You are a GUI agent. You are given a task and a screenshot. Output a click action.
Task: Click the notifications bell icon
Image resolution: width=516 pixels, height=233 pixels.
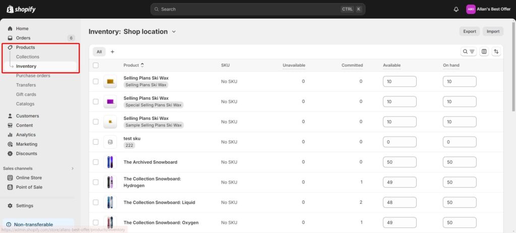(456, 9)
